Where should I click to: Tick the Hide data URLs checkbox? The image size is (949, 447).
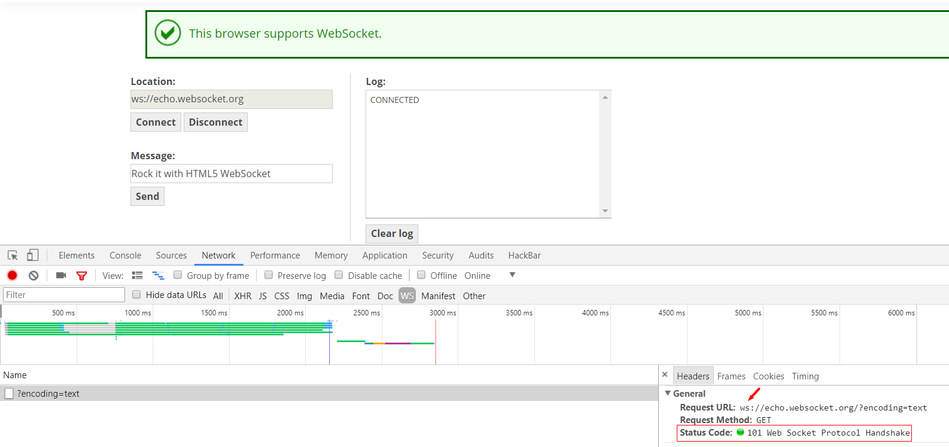click(x=136, y=294)
